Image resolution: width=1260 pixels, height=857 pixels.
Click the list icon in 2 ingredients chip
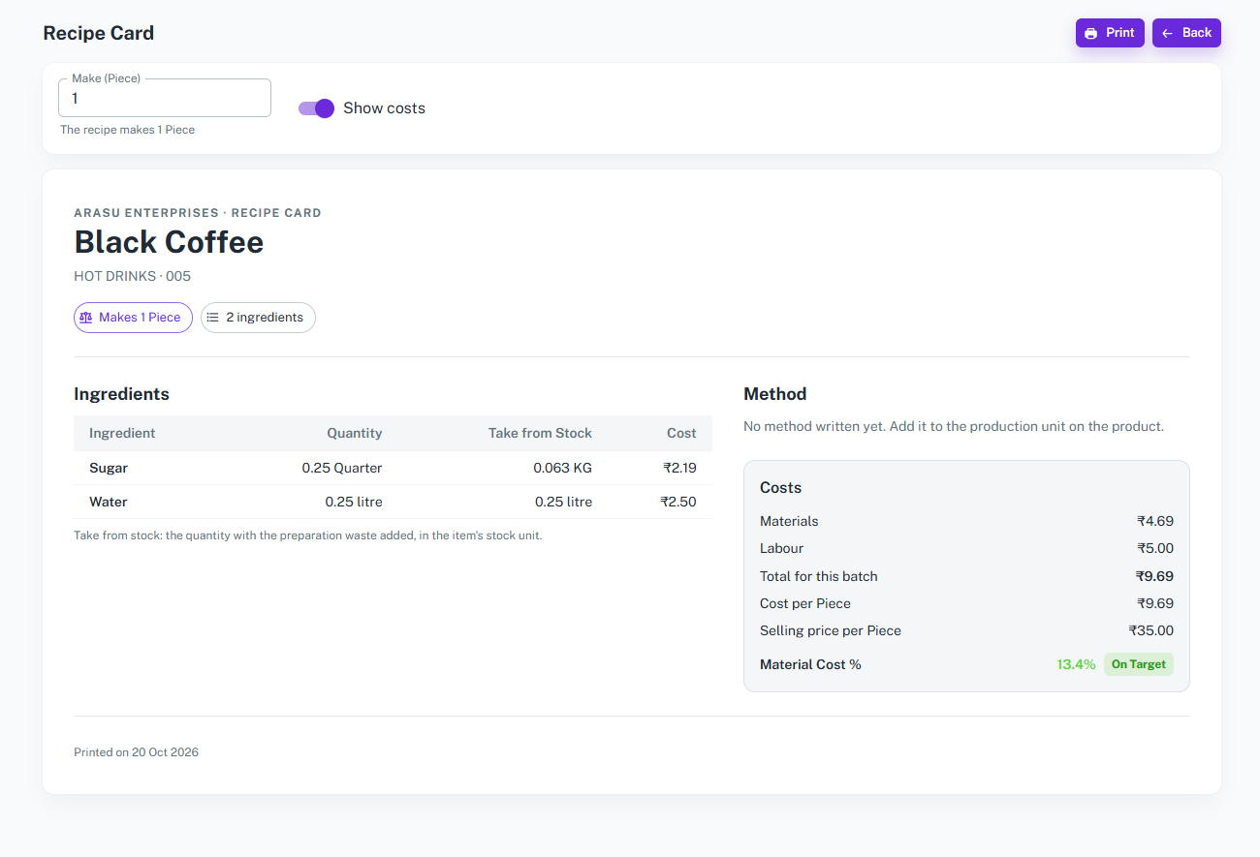coord(212,318)
